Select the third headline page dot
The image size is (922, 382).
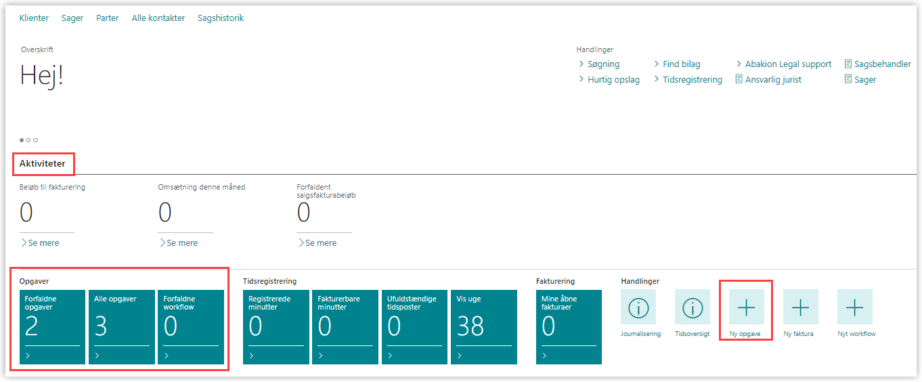point(36,140)
